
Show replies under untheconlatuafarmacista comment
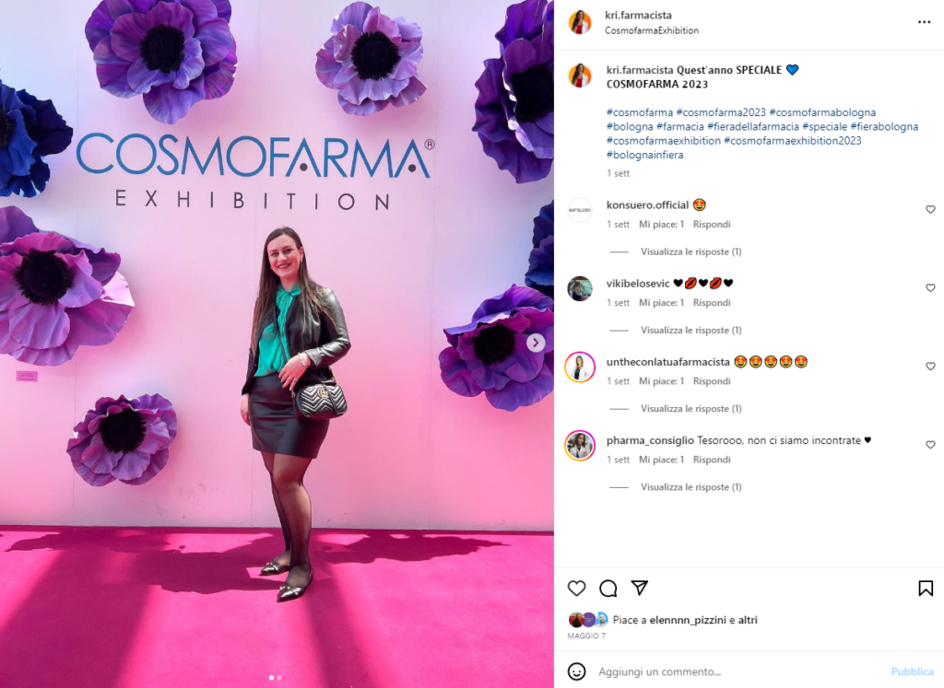pyautogui.click(x=690, y=408)
